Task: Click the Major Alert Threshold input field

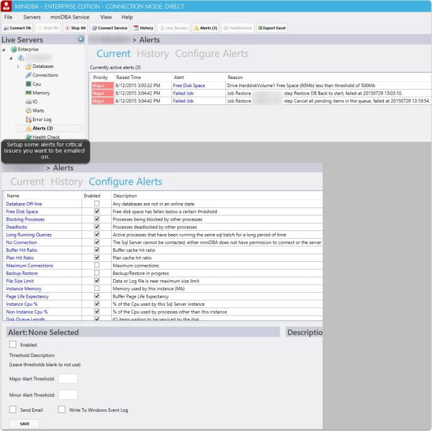Action: [x=68, y=379]
